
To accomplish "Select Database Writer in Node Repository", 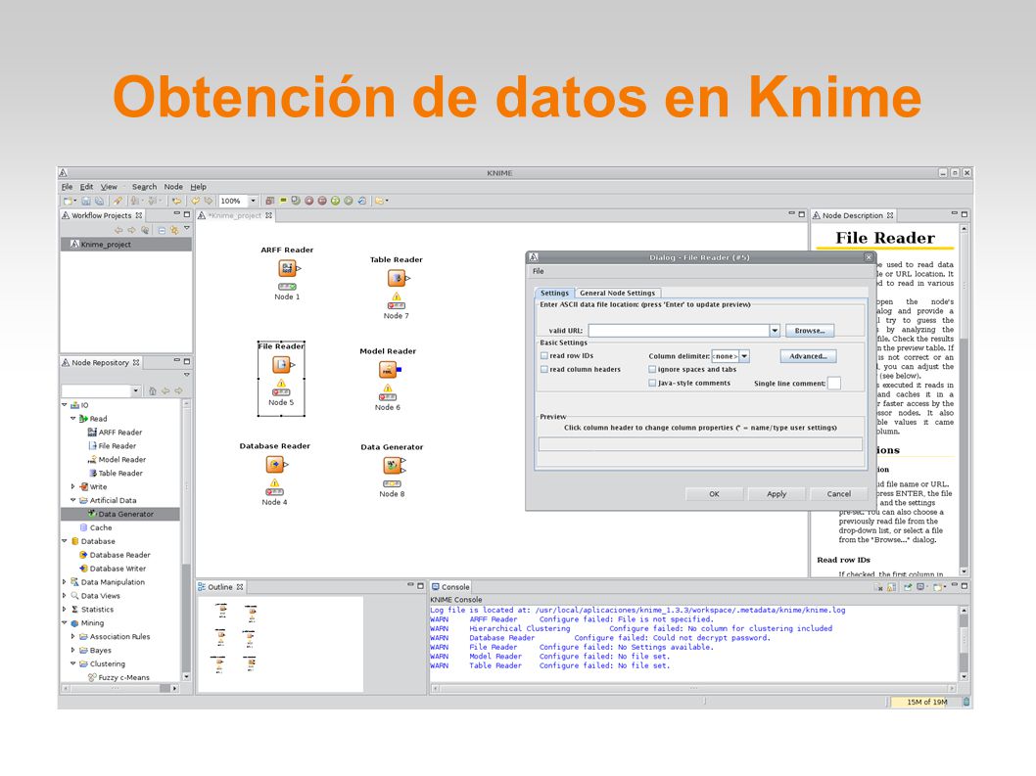I will 118,569.
